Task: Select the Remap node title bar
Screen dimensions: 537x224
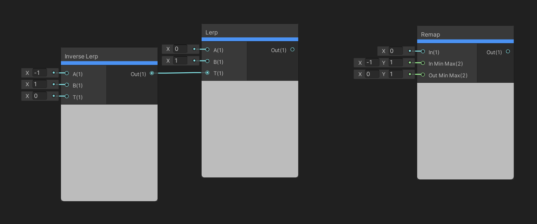Action: pyautogui.click(x=465, y=34)
